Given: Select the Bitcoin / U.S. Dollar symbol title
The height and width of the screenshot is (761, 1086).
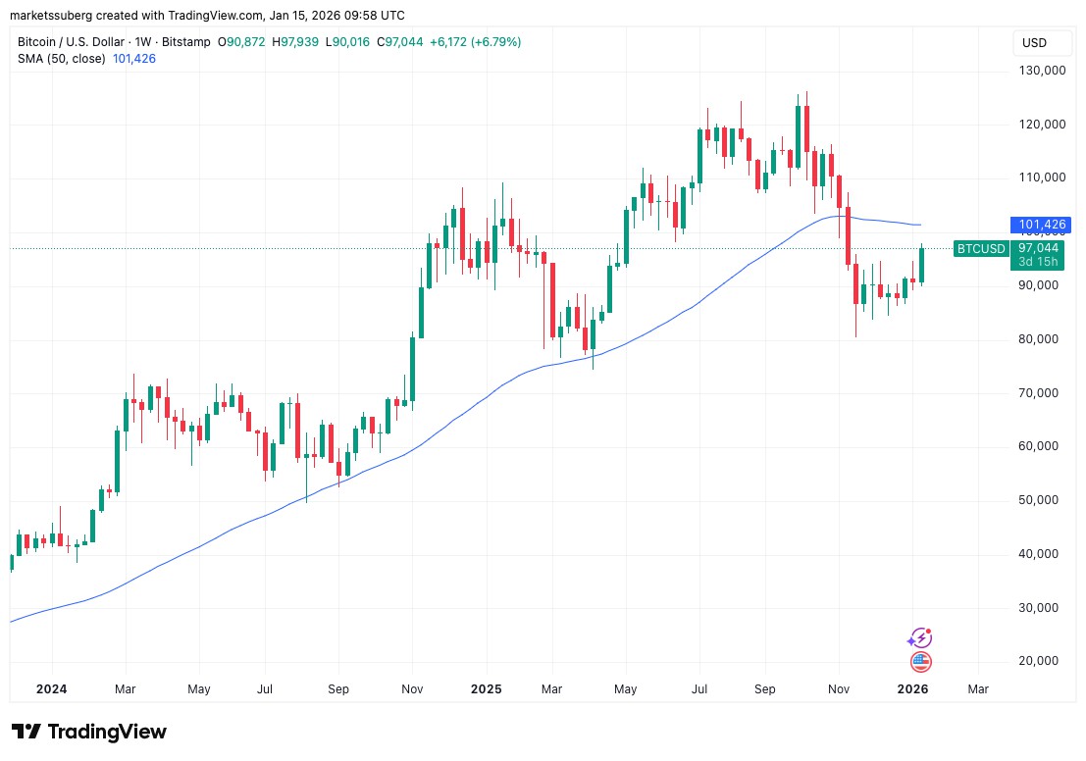Looking at the screenshot, I should 72,41.
